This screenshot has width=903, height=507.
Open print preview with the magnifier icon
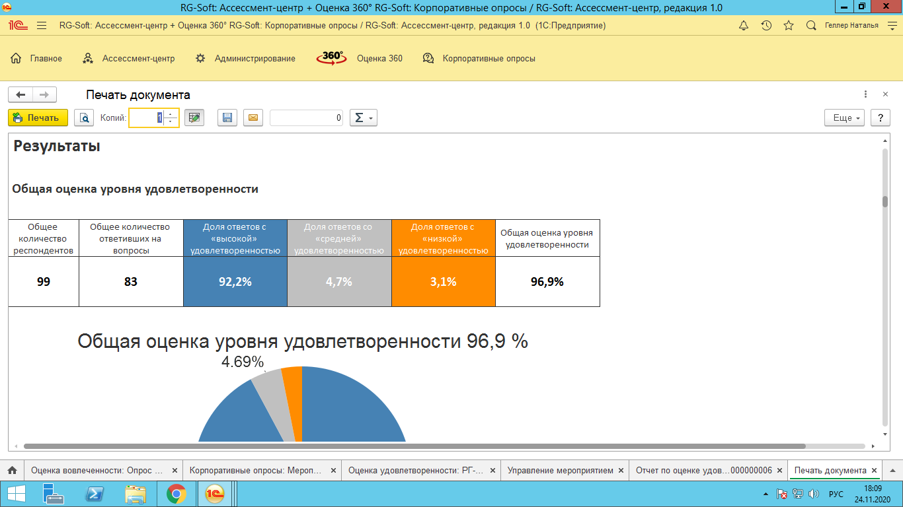[x=84, y=118]
